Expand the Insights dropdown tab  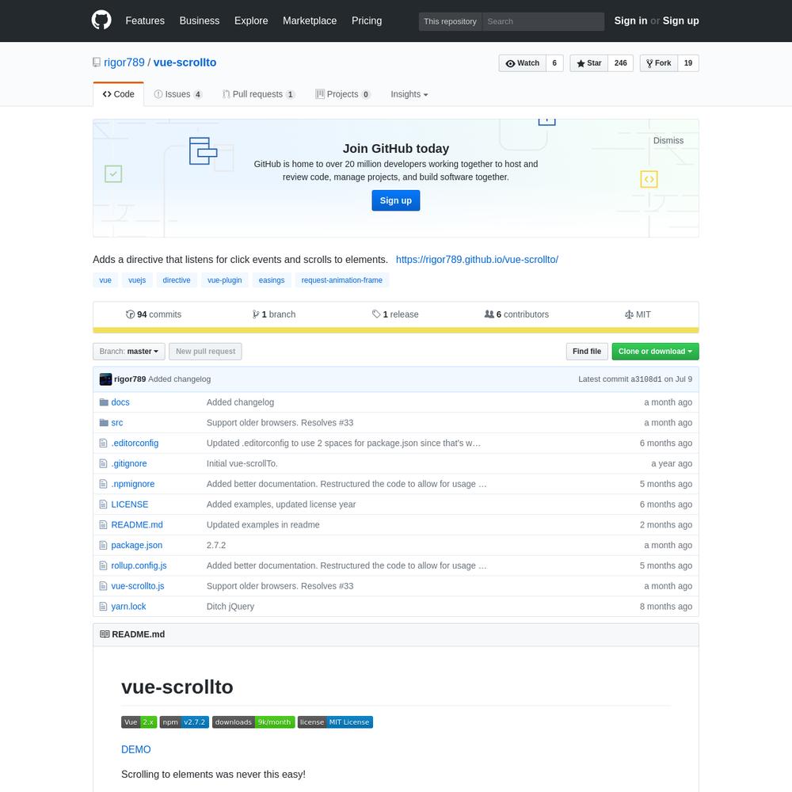pyautogui.click(x=409, y=94)
